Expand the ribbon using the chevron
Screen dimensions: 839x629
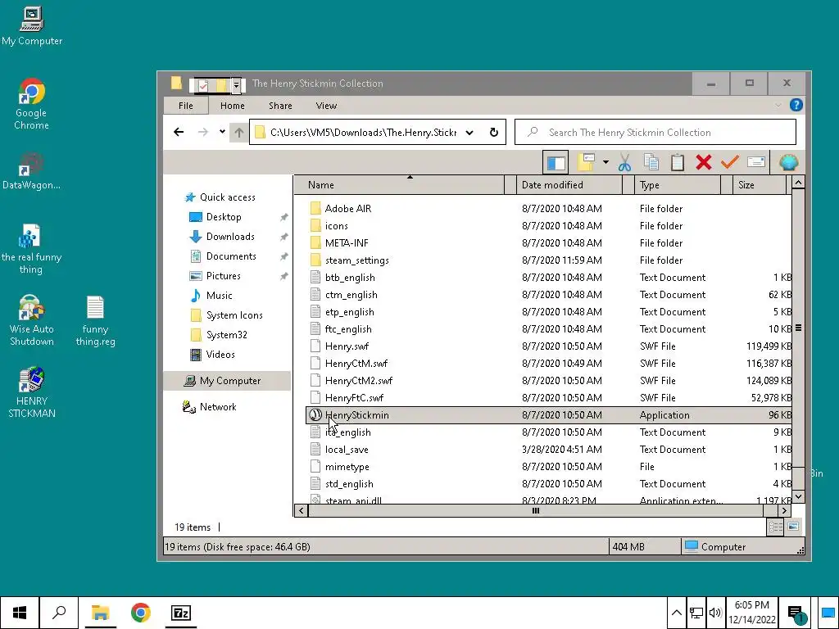(778, 106)
